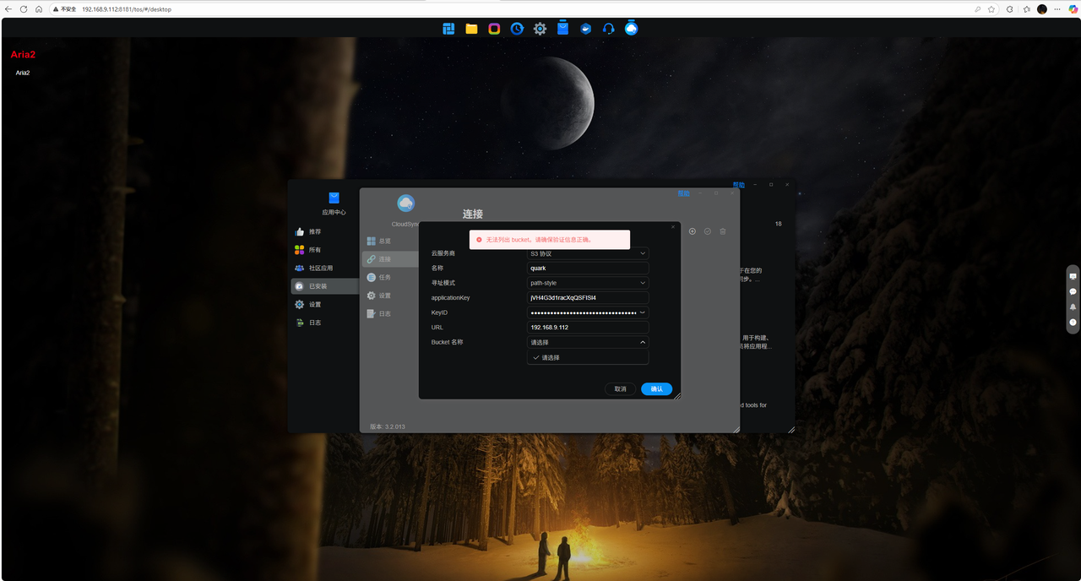The height and width of the screenshot is (581, 1081).
Task: Launch the rainbow square app in the dock
Action: coord(494,29)
